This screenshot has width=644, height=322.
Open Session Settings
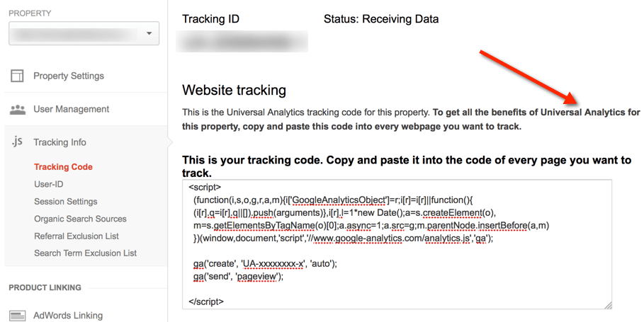pos(66,202)
